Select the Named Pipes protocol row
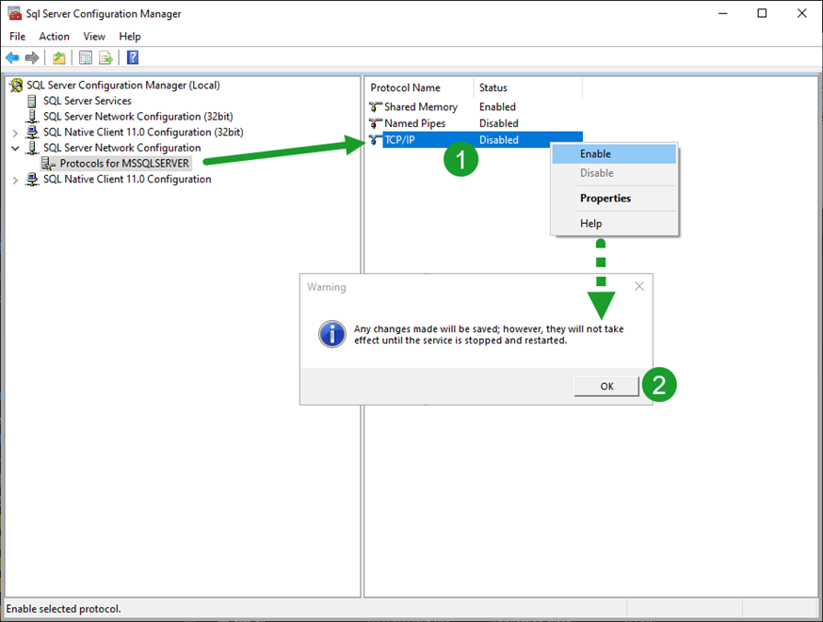 click(x=475, y=124)
